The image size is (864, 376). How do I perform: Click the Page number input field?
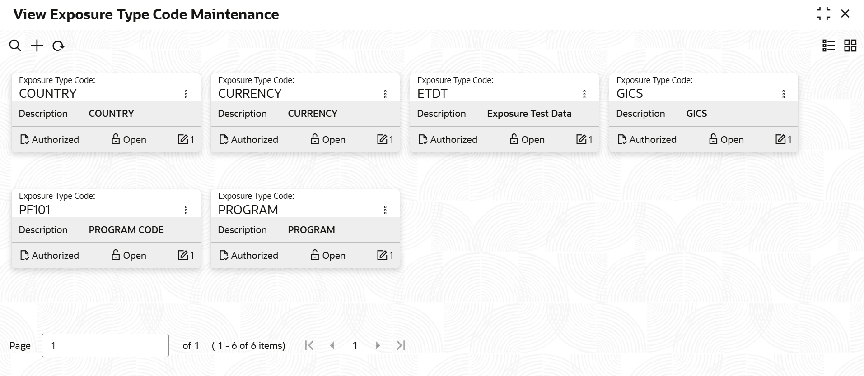(x=105, y=345)
